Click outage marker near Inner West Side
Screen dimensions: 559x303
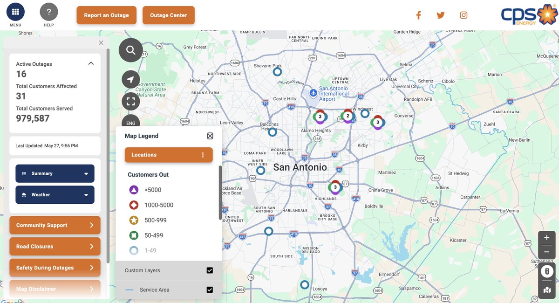pyautogui.click(x=261, y=171)
